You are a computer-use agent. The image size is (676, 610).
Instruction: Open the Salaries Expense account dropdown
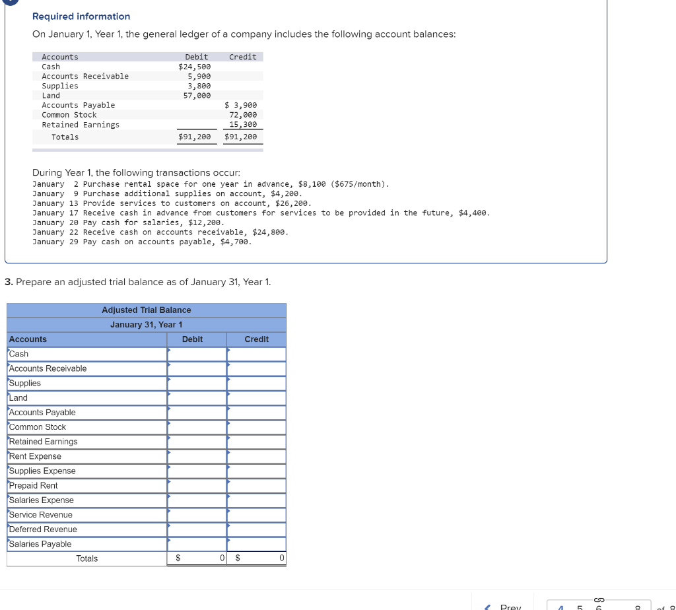point(86,500)
